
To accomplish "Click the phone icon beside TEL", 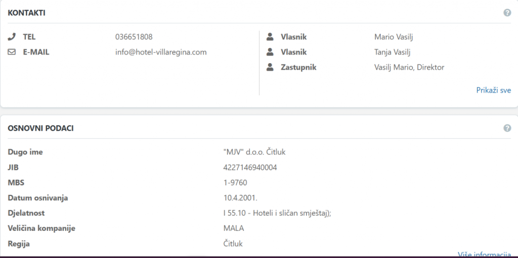I will pos(12,37).
